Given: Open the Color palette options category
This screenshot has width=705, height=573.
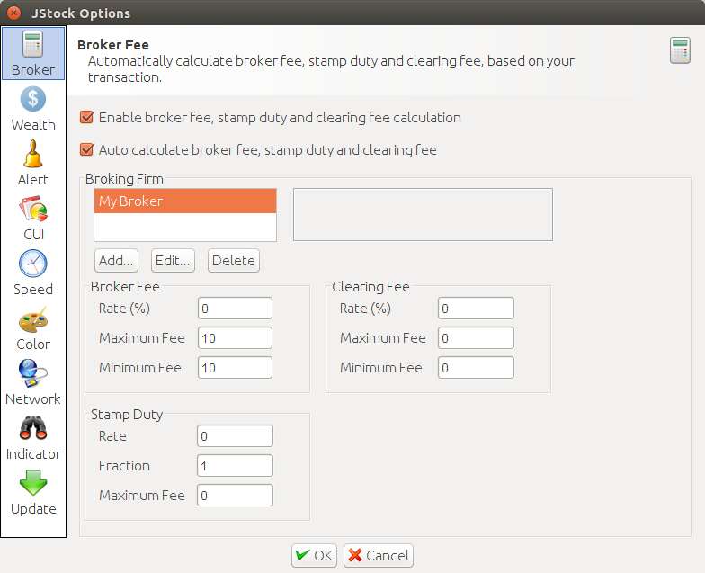Looking at the screenshot, I should coord(33,327).
